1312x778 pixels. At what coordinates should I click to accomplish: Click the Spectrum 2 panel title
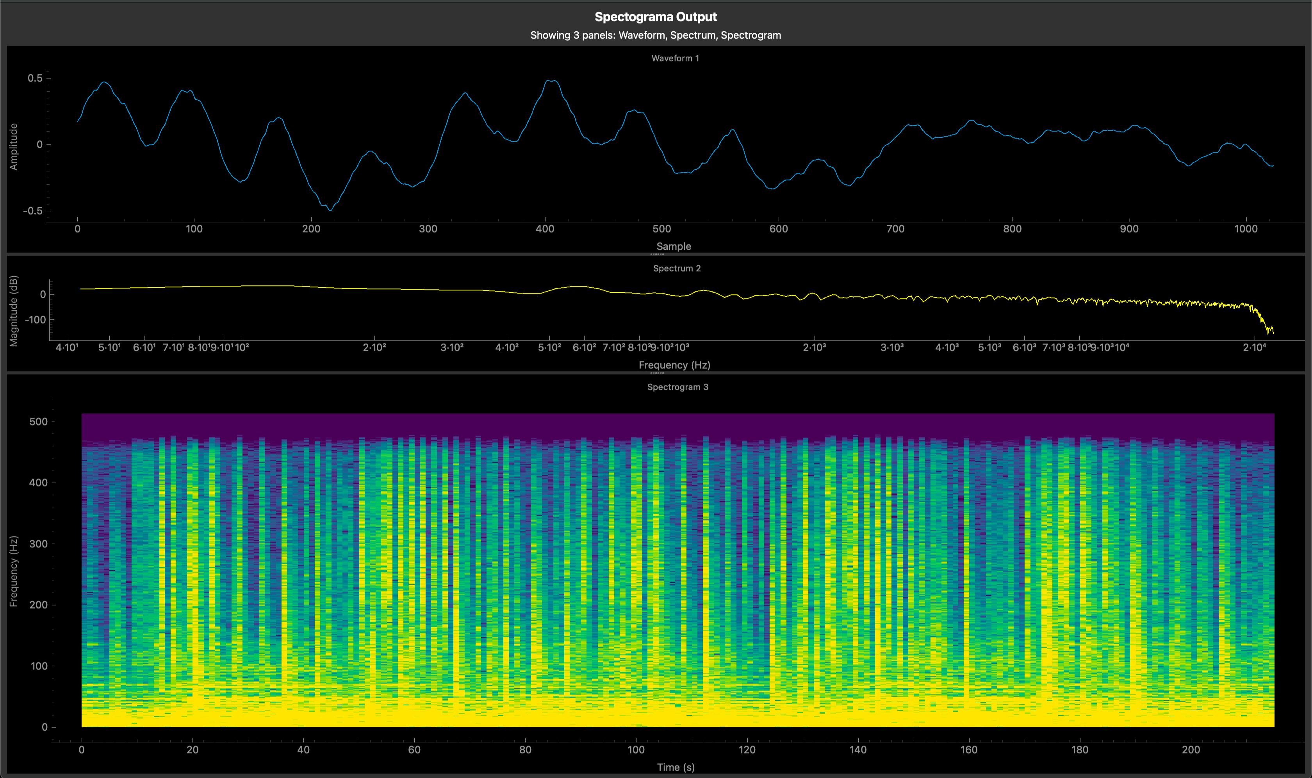pyautogui.click(x=676, y=269)
